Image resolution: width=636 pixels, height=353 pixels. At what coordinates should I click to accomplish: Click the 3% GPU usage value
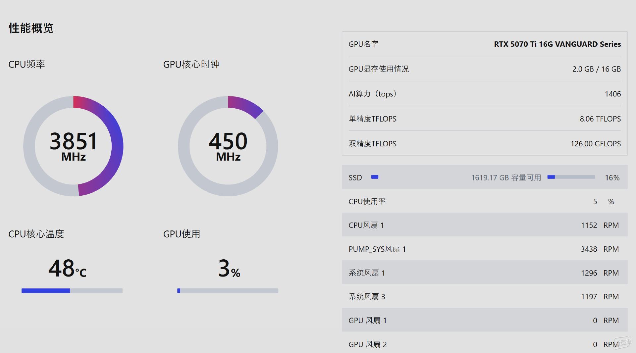229,268
